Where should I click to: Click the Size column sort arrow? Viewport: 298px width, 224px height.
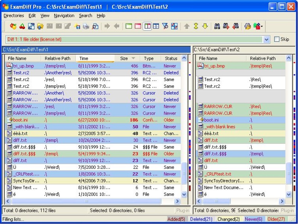133,58
